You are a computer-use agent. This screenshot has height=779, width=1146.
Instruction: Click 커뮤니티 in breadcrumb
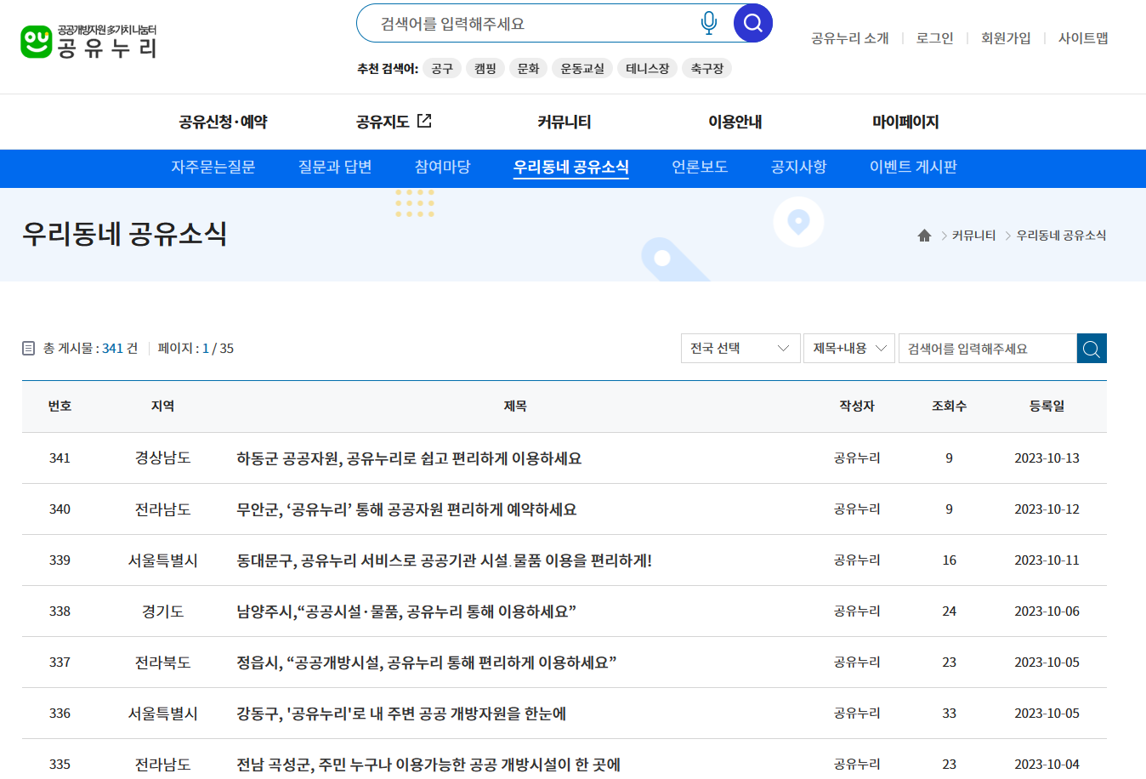pyautogui.click(x=974, y=236)
